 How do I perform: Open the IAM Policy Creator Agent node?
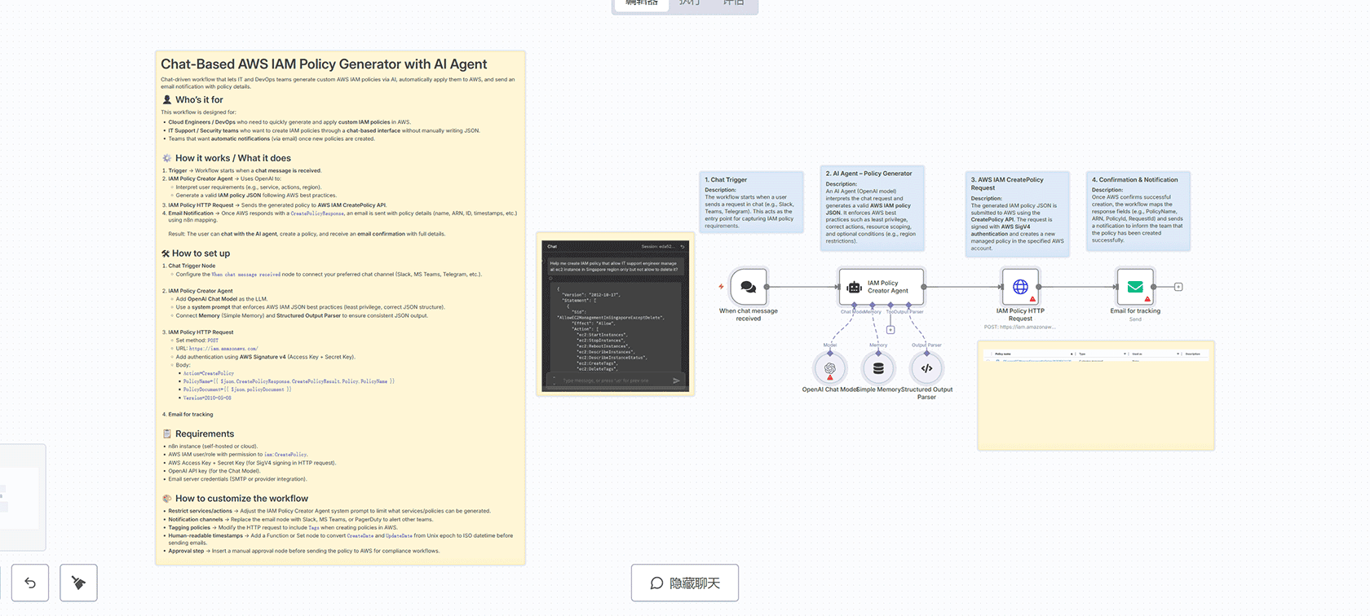tap(882, 287)
